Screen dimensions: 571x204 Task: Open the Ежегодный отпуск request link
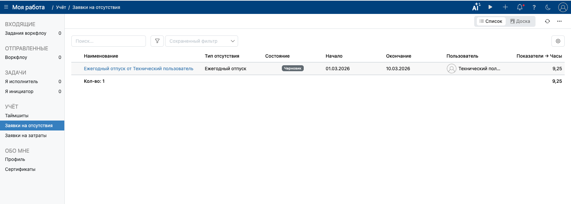click(138, 69)
